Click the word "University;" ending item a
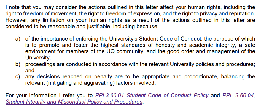This screenshot has width=264, height=109. pyautogui.click(x=38, y=58)
